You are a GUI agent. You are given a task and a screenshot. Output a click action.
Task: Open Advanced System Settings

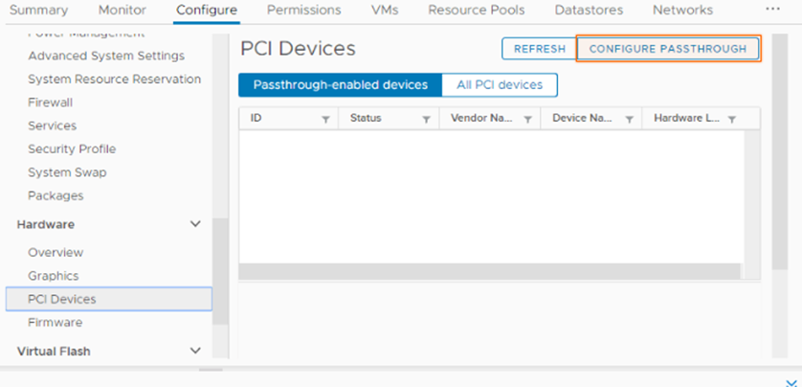pos(106,56)
